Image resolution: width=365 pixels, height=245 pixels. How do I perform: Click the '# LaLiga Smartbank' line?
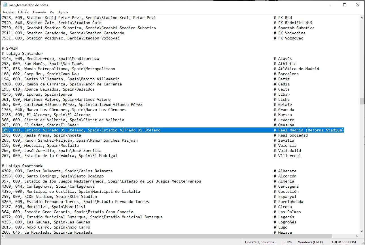(22, 166)
